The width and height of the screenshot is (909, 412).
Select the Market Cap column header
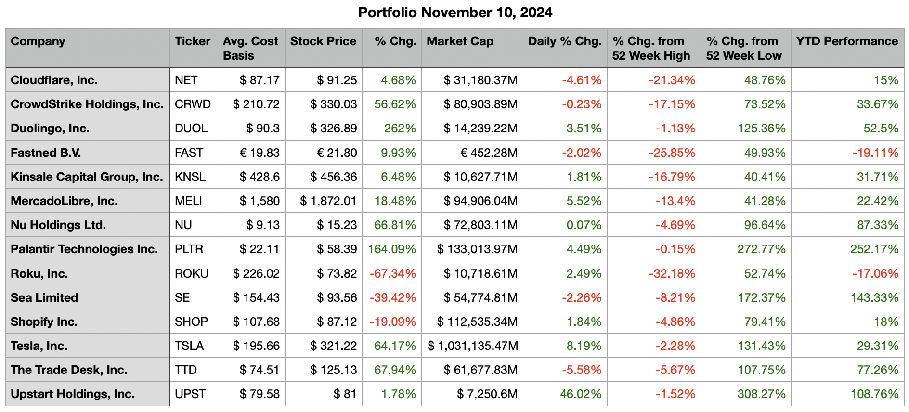pyautogui.click(x=460, y=41)
